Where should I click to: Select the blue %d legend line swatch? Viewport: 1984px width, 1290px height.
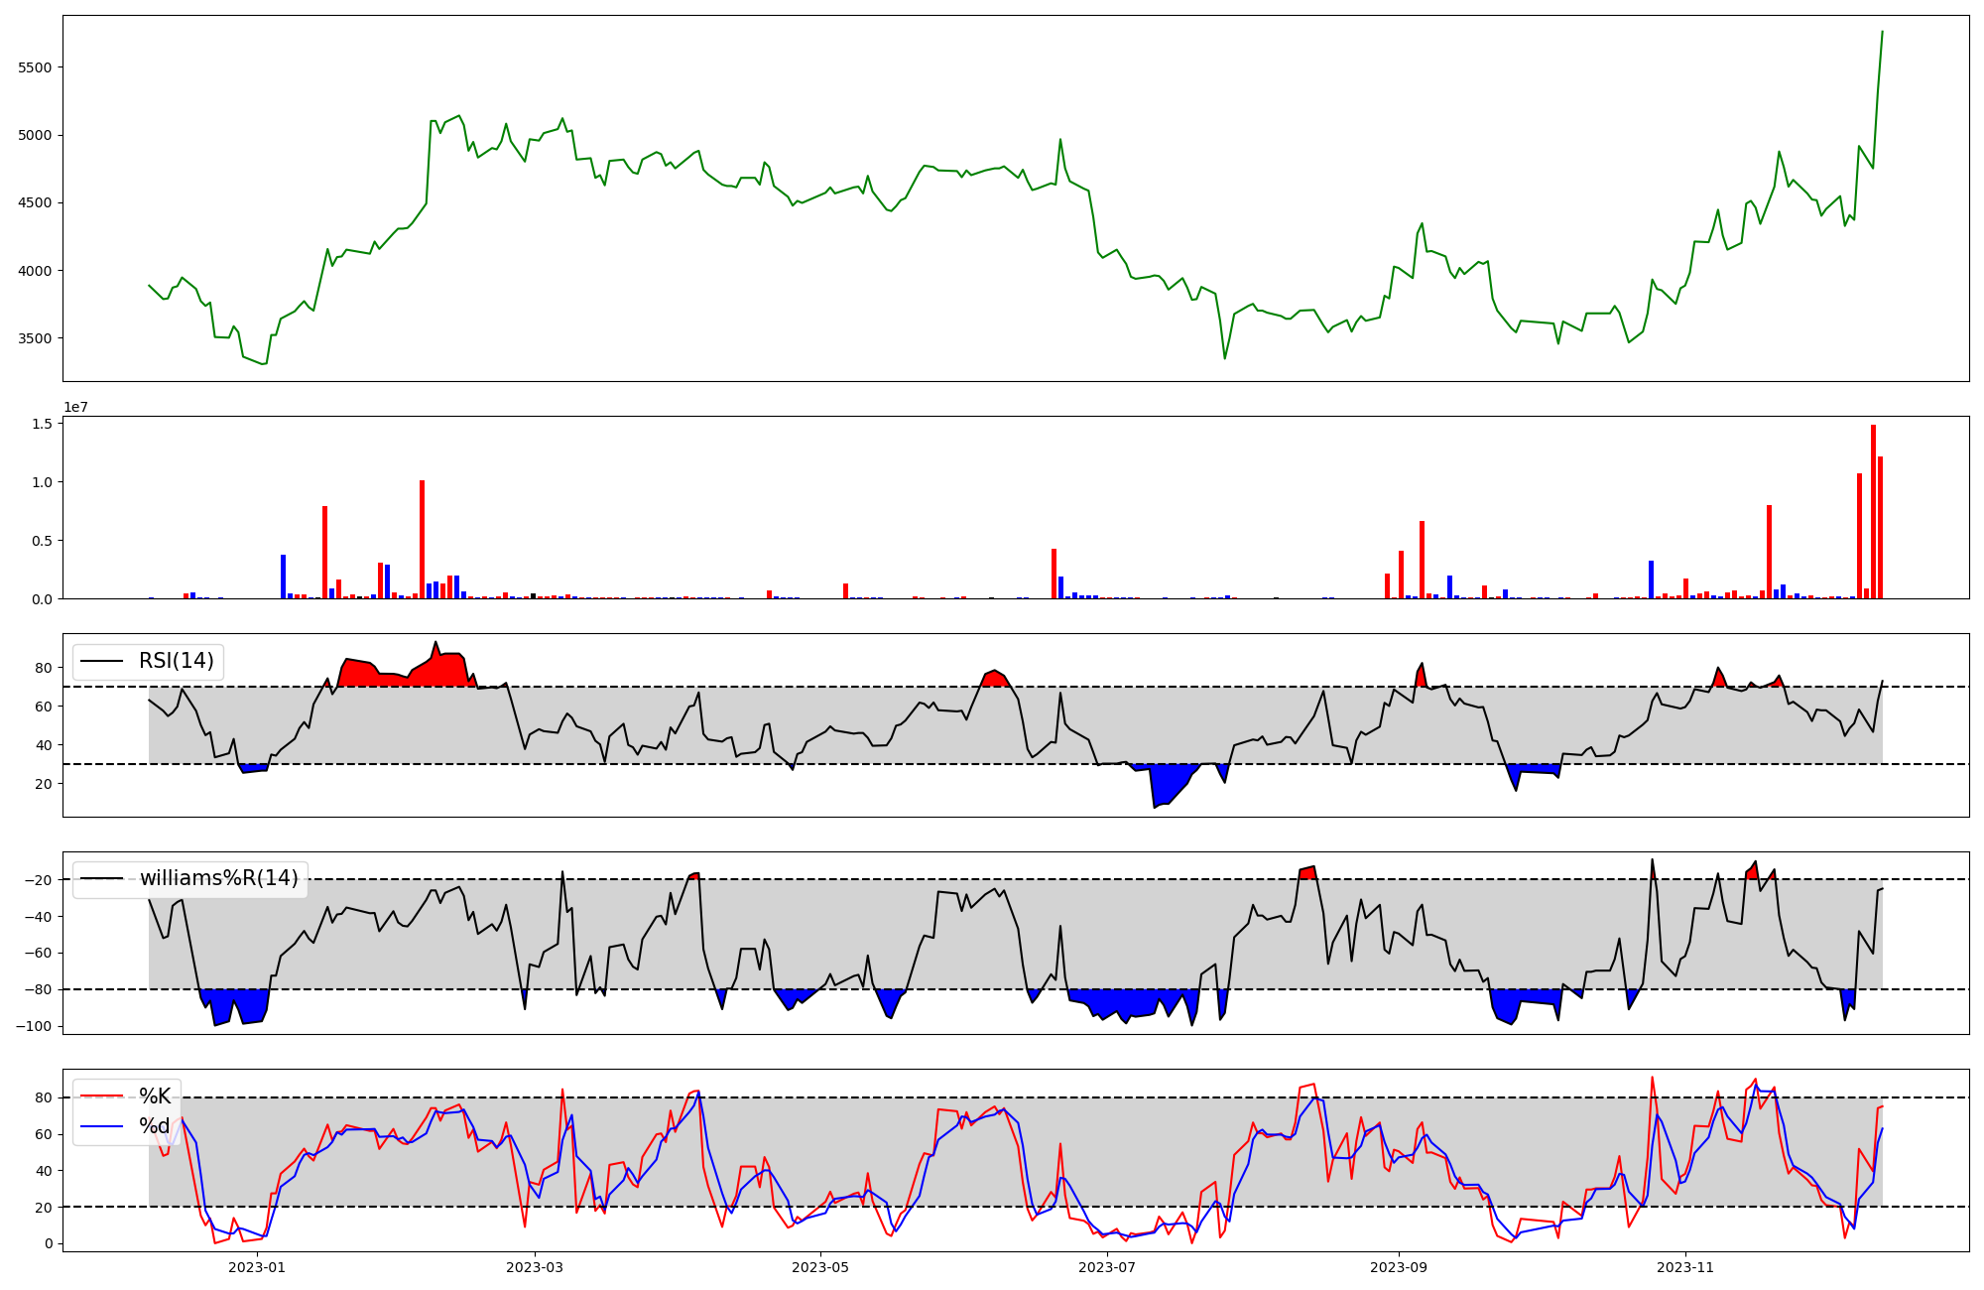click(101, 1125)
